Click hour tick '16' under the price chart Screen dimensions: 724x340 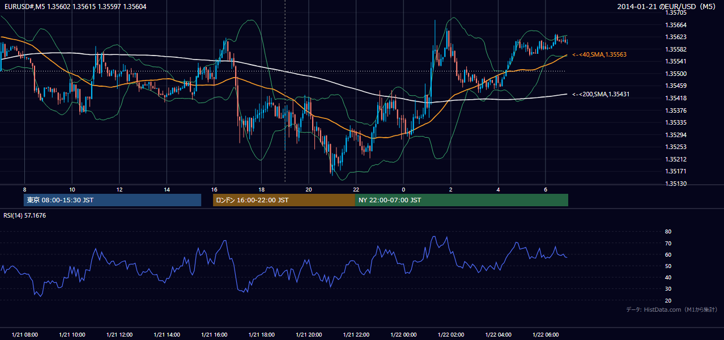pyautogui.click(x=214, y=189)
